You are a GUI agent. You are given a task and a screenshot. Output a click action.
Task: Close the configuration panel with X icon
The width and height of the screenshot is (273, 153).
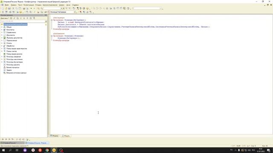46,15
